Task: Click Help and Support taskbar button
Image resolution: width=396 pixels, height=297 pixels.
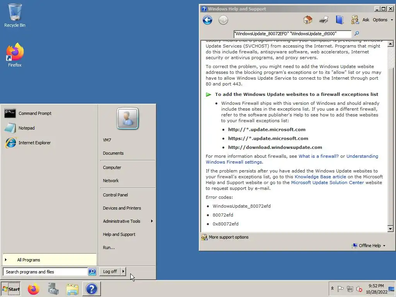Action: [91, 289]
